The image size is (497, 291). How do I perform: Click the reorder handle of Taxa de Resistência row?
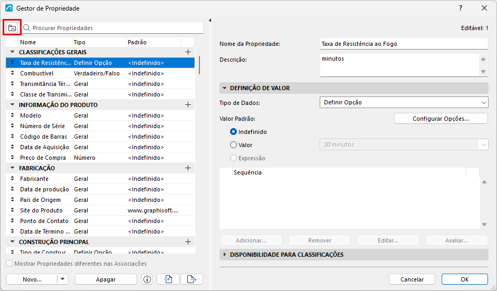[x=12, y=63]
